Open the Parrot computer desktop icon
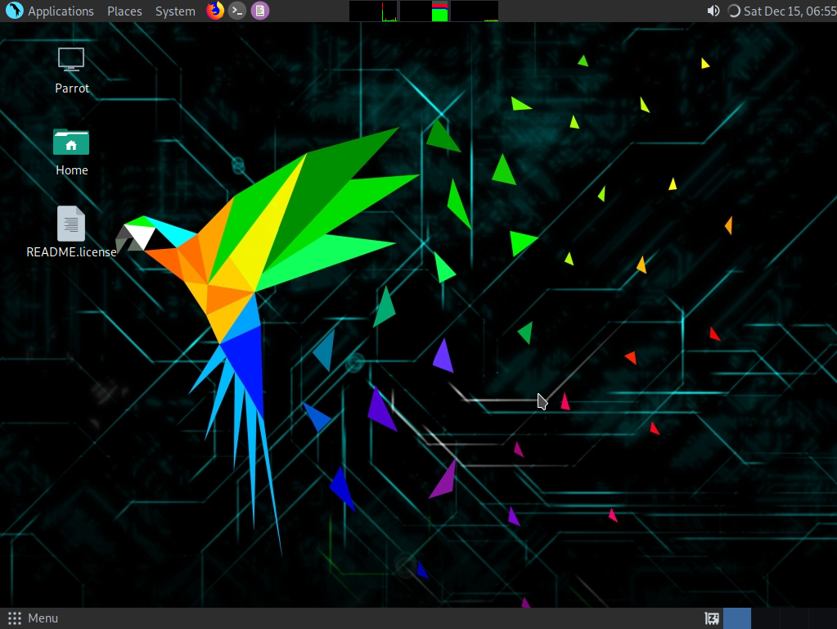 tap(71, 60)
